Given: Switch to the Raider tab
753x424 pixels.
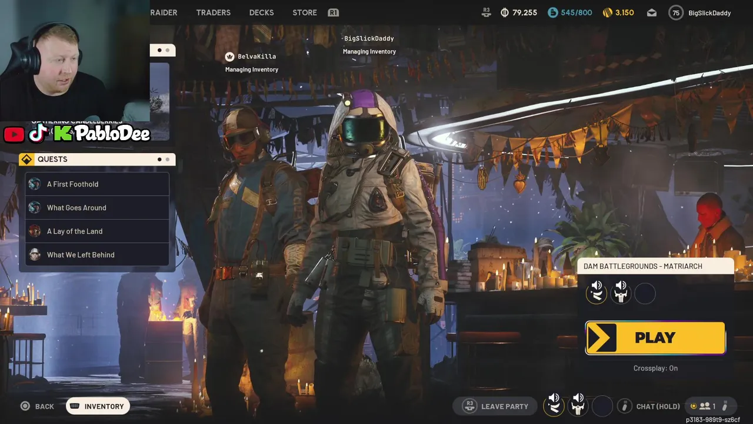Looking at the screenshot, I should coord(164,12).
